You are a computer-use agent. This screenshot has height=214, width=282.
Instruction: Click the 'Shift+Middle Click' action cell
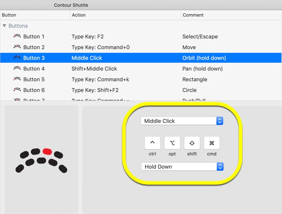click(94, 69)
